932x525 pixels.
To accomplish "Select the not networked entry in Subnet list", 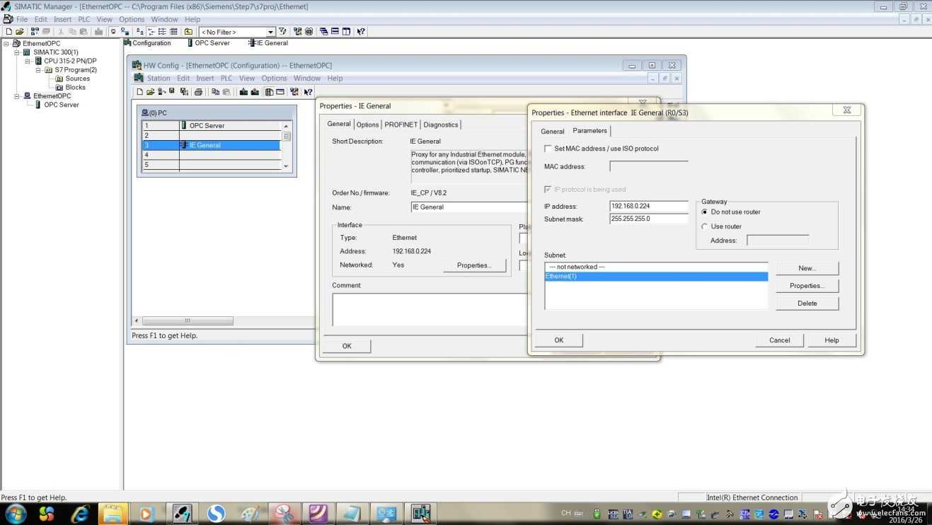I will pos(656,267).
